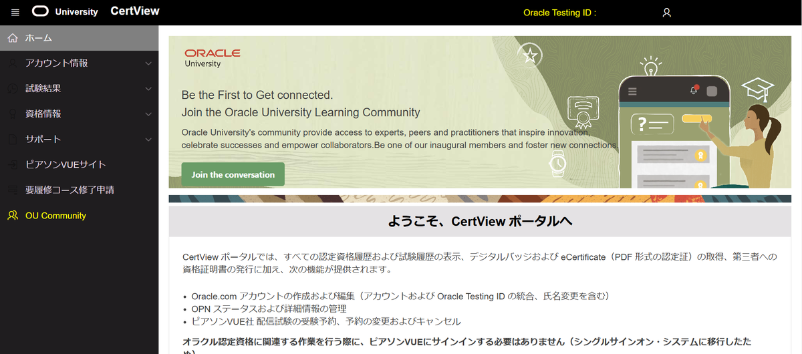Click the 試験結果 sidebar icon
802x354 pixels.
coord(13,89)
